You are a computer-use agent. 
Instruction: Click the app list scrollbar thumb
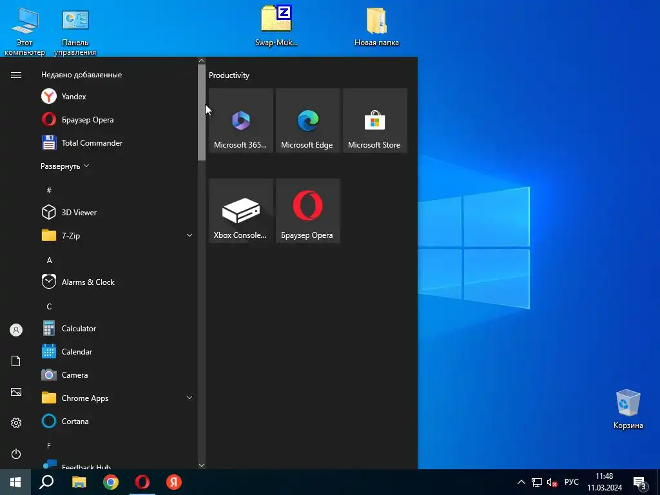[x=202, y=112]
